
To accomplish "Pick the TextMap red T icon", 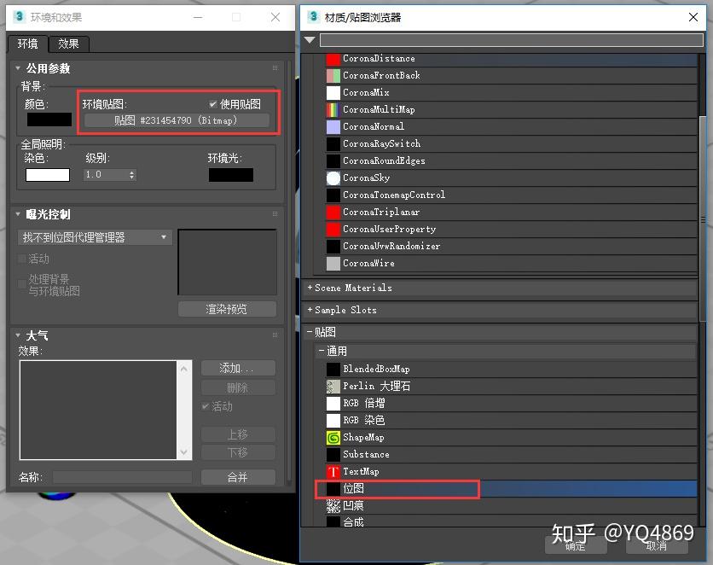I will (x=333, y=472).
